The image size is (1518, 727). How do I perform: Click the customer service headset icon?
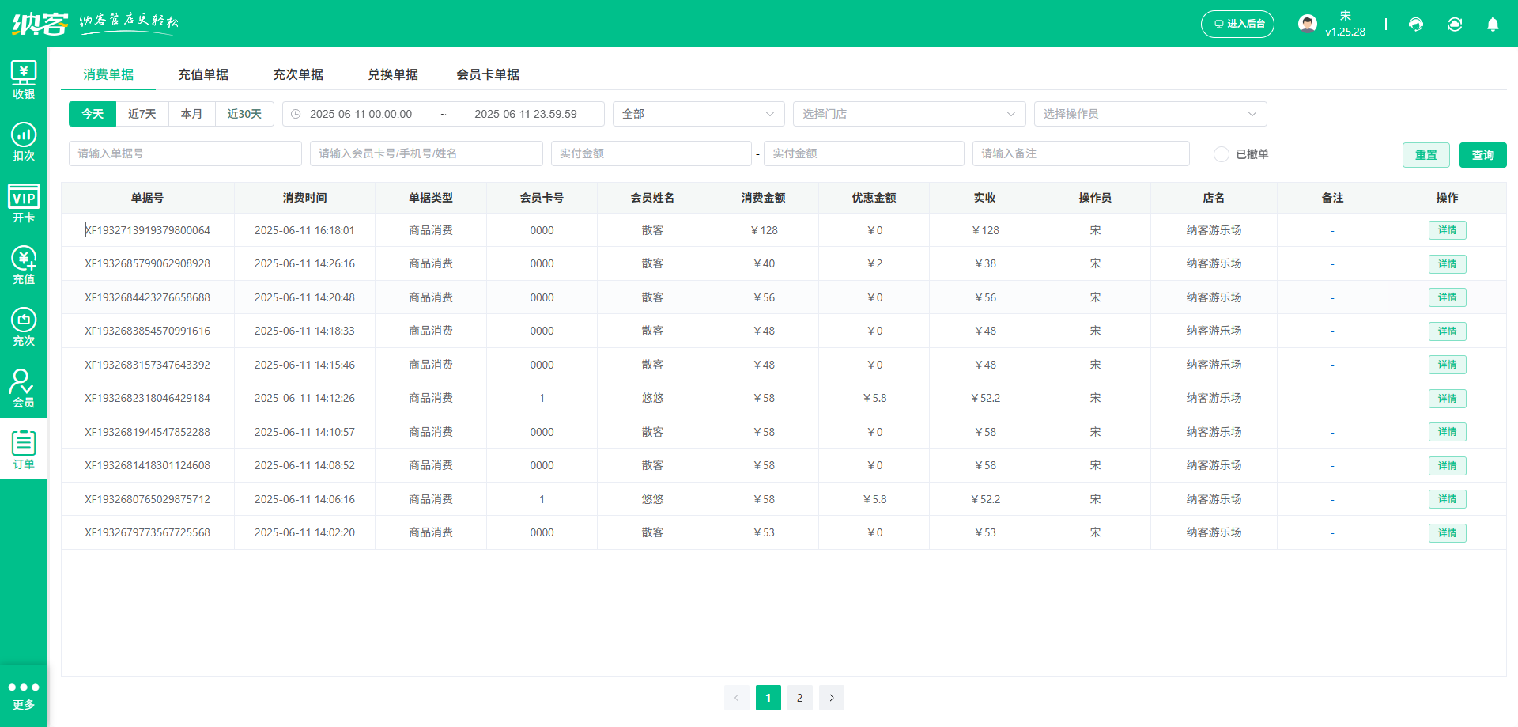[x=1416, y=25]
